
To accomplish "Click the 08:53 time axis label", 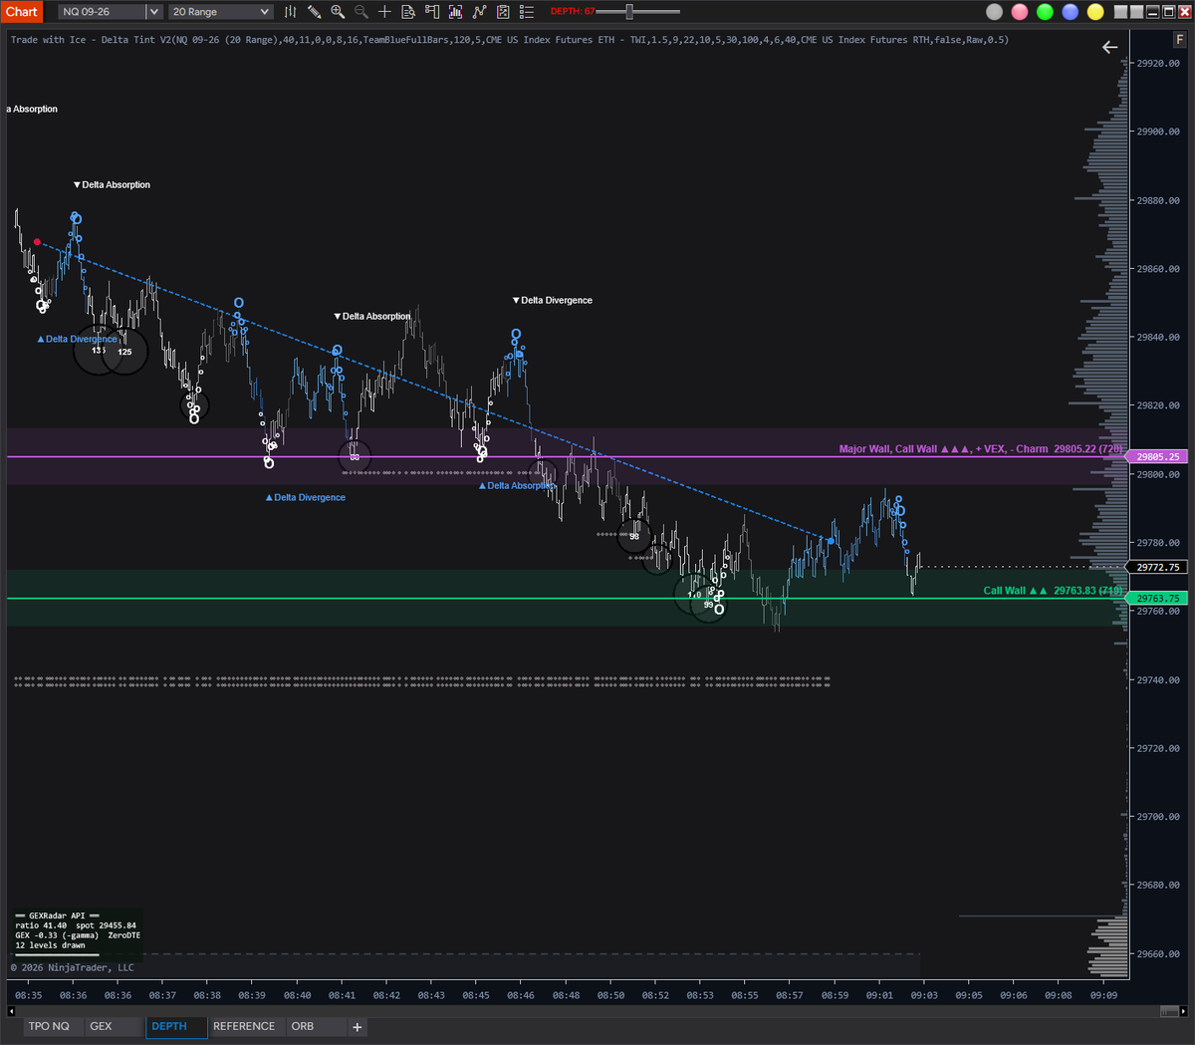I will pos(700,995).
